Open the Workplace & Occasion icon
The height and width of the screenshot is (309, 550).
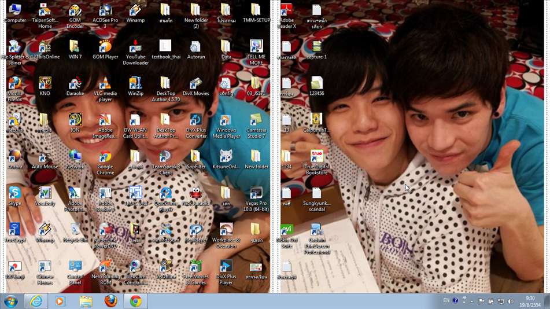point(226,236)
